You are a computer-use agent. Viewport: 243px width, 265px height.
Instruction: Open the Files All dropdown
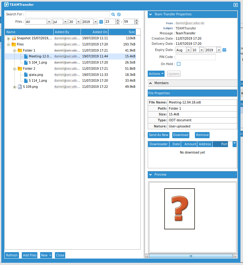click(49, 21)
